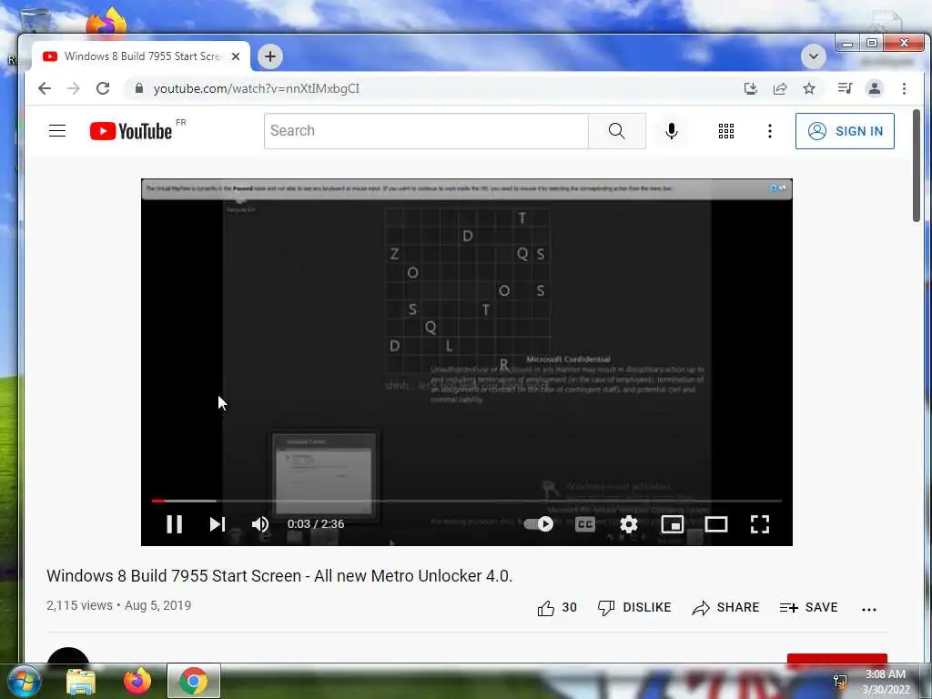
Task: Open the YouTube apps grid
Action: pyautogui.click(x=725, y=131)
